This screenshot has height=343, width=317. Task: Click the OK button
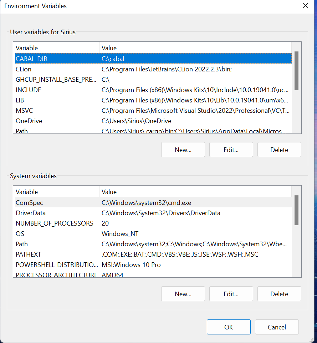(229, 327)
